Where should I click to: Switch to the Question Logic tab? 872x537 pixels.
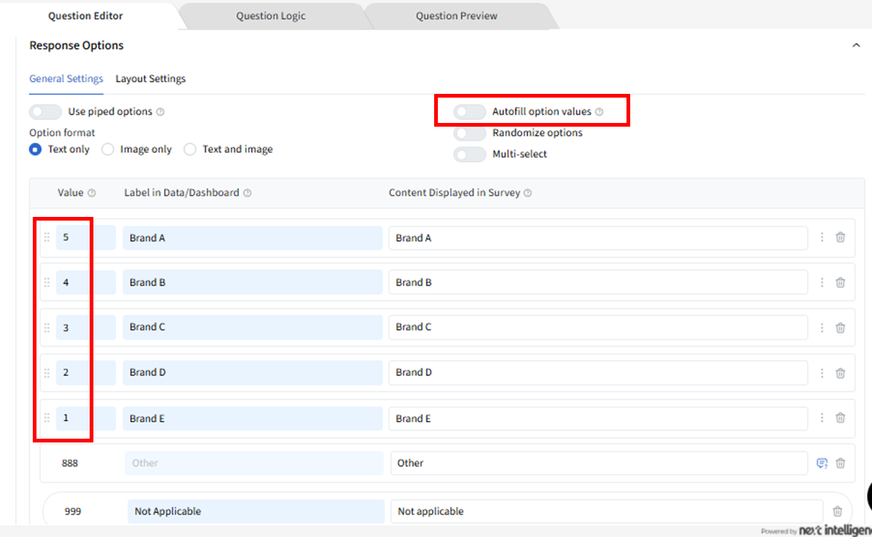coord(271,16)
